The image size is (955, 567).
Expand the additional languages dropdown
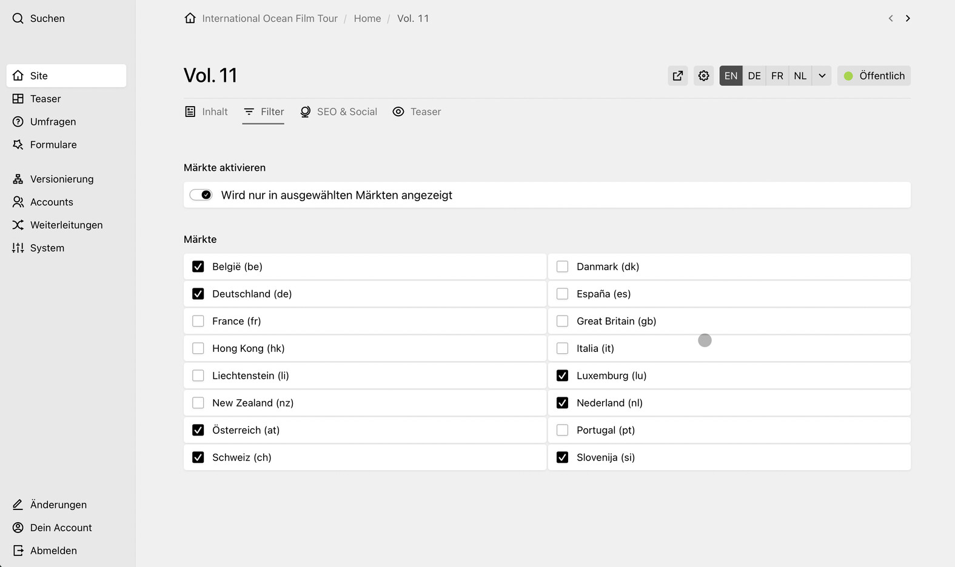coord(822,76)
